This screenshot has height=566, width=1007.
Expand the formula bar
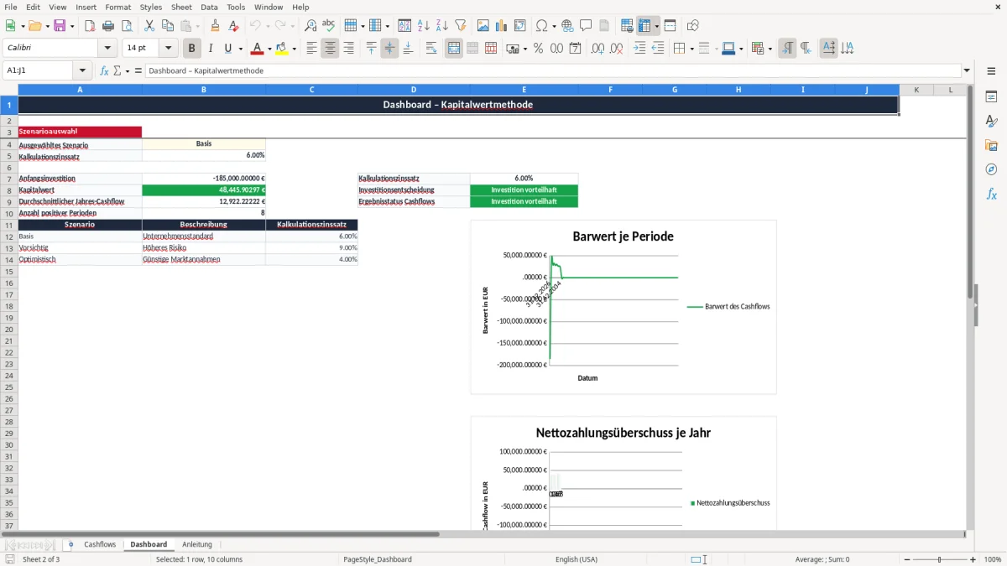(x=967, y=71)
